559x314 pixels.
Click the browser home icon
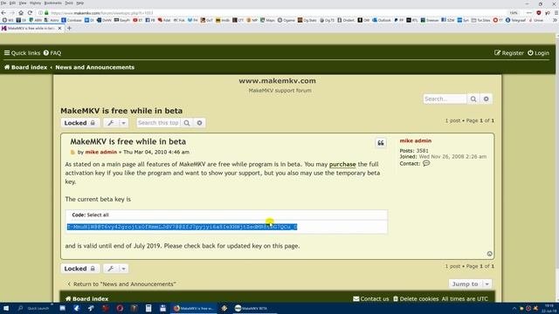[x=21, y=13]
